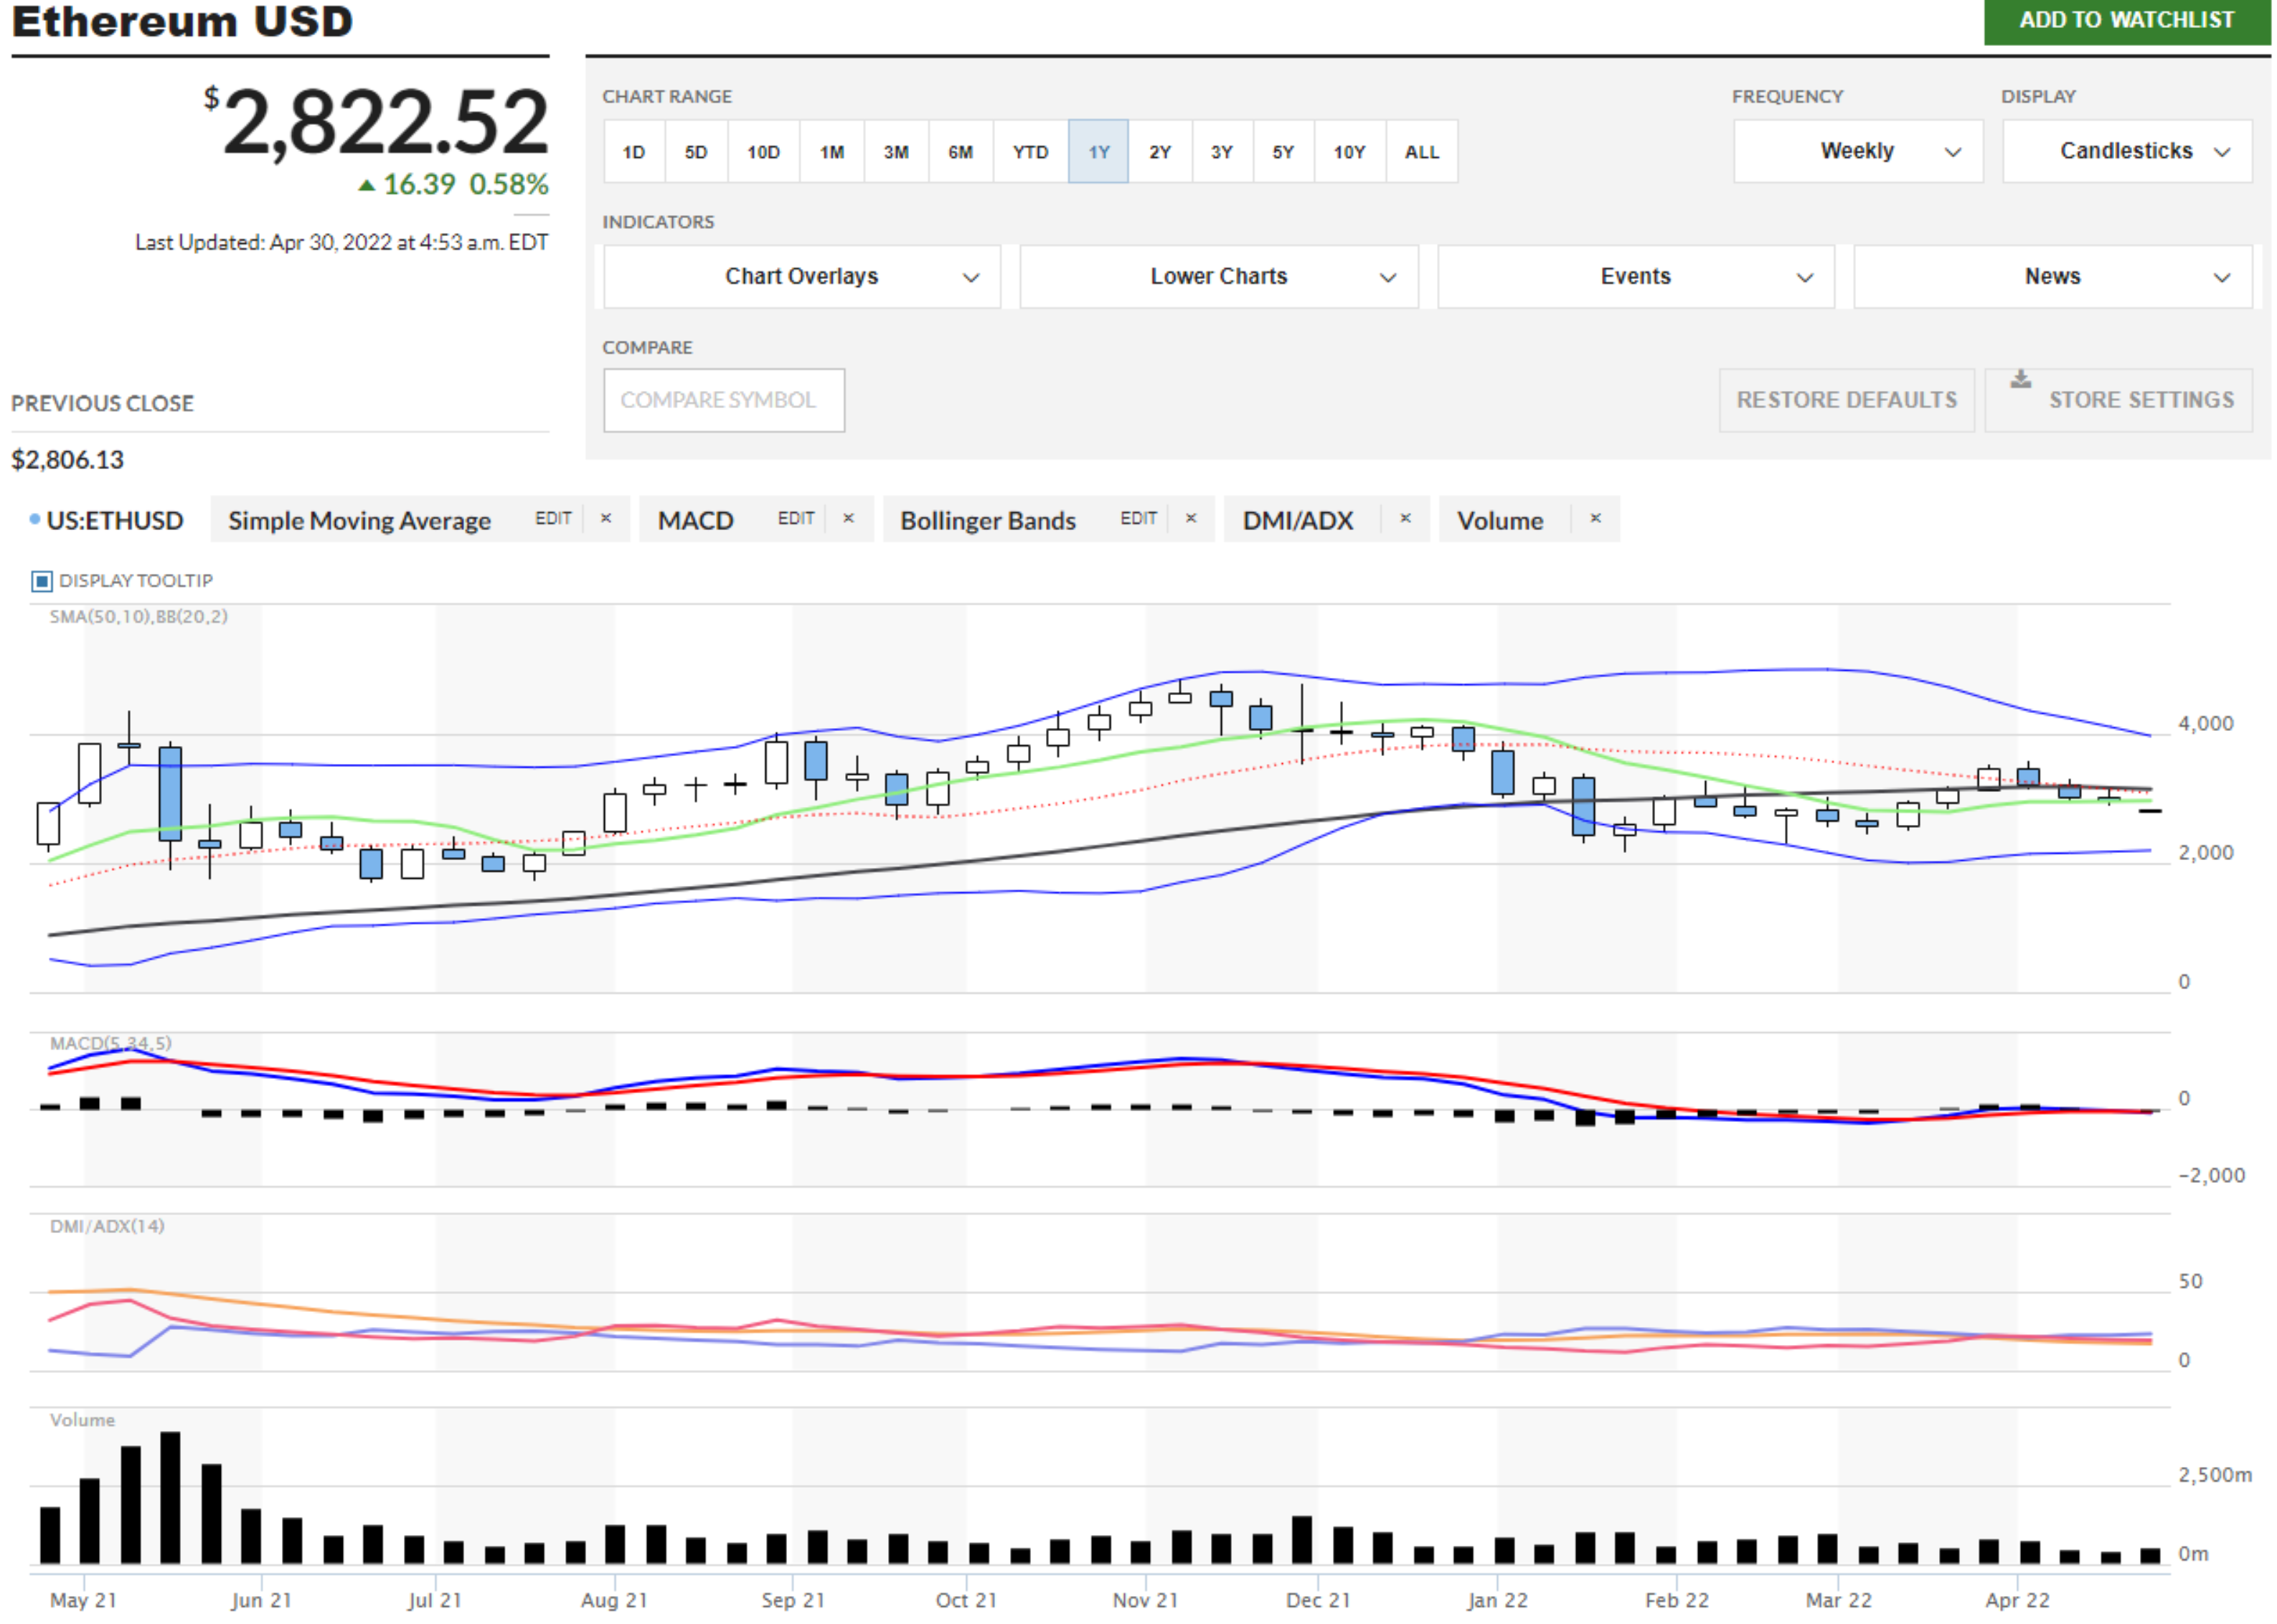Remove the Bollinger Bands indicator
This screenshot has width=2277, height=1624.
(1192, 519)
